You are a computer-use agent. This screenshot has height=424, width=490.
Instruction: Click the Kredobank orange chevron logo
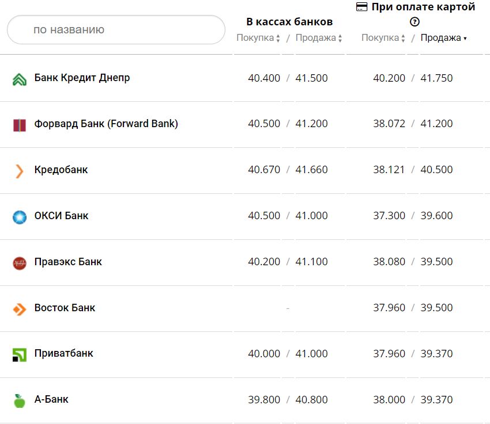tap(20, 171)
